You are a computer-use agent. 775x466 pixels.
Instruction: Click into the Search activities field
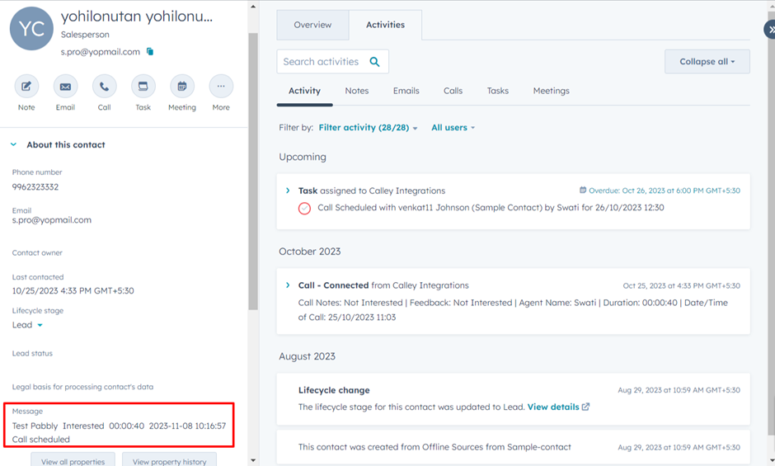[322, 62]
